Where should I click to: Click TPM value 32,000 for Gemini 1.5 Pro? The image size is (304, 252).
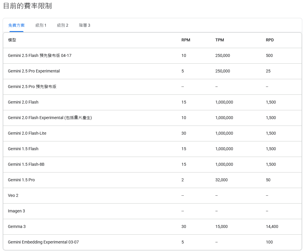coord(221,180)
